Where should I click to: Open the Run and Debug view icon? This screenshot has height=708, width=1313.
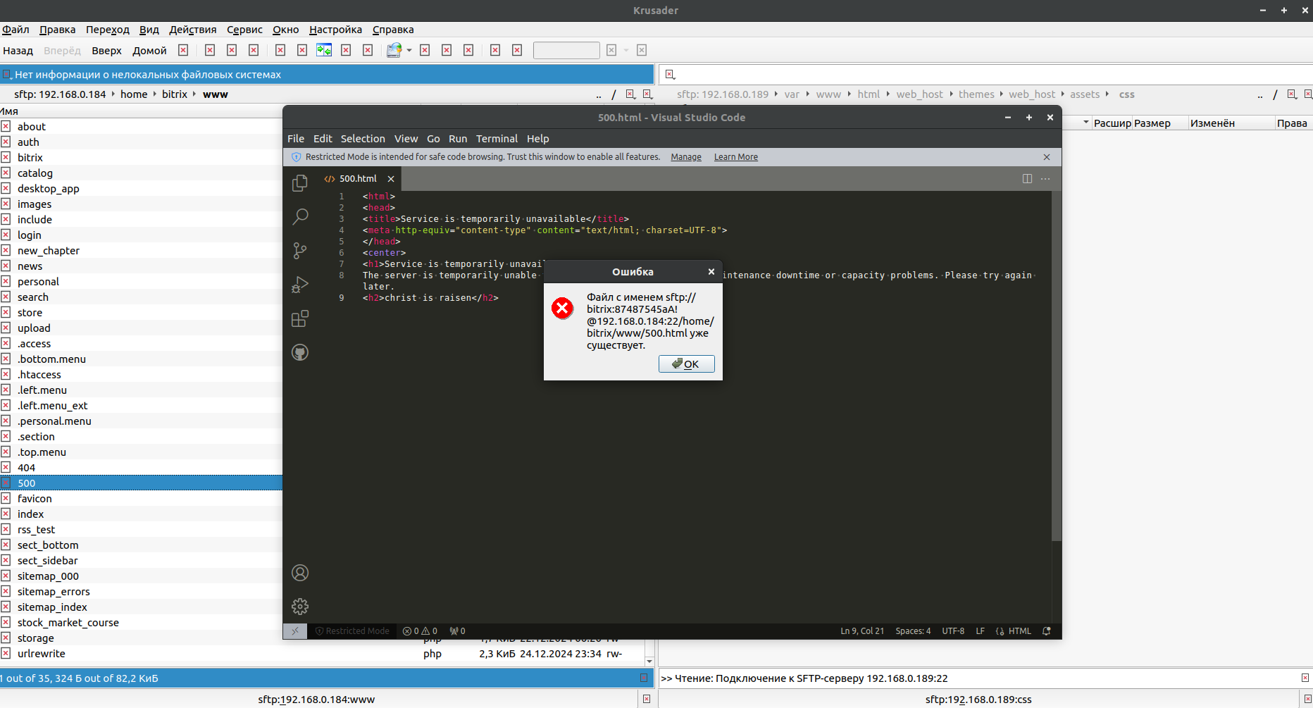[300, 285]
